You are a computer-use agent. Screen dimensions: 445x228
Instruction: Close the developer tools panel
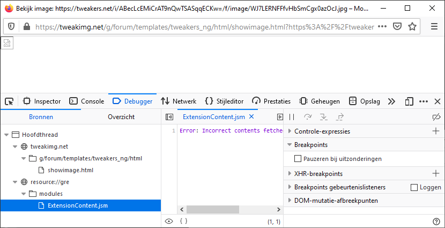pyautogui.click(x=437, y=101)
